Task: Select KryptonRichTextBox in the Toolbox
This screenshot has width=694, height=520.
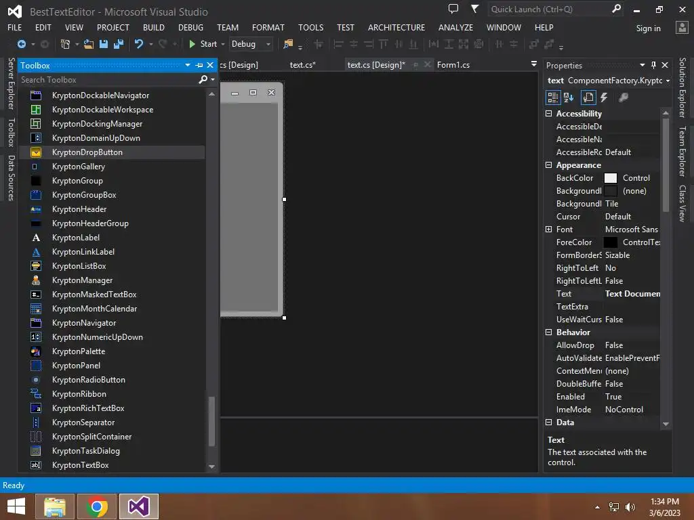Action: 112,408
